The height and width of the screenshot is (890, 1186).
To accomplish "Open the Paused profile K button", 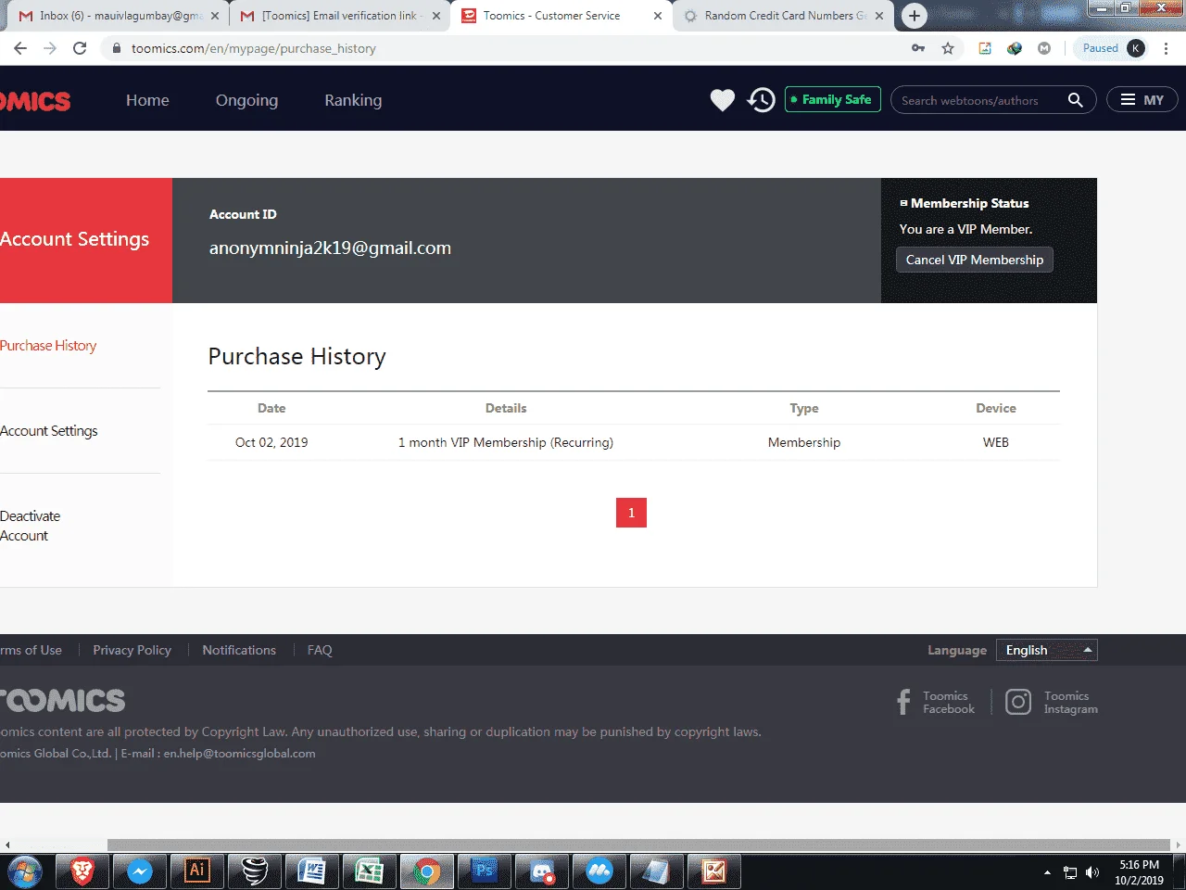I will tap(1112, 48).
